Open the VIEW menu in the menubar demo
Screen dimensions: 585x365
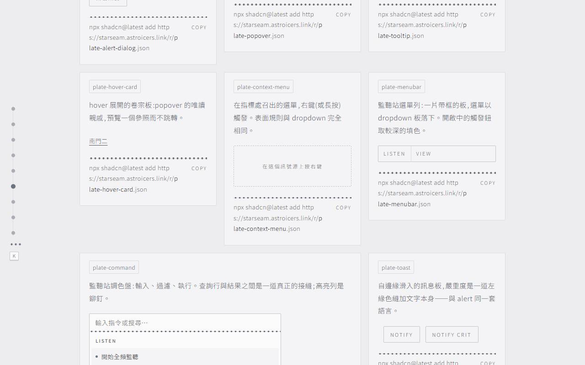click(x=424, y=154)
